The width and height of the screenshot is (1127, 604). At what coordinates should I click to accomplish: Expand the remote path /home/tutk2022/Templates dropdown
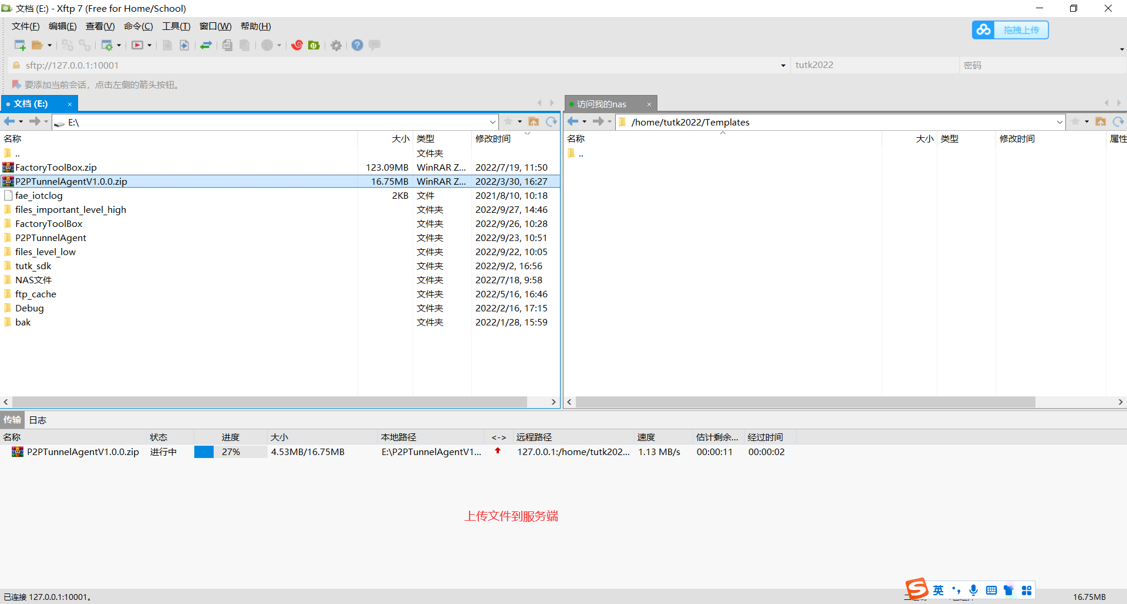pyautogui.click(x=1059, y=122)
